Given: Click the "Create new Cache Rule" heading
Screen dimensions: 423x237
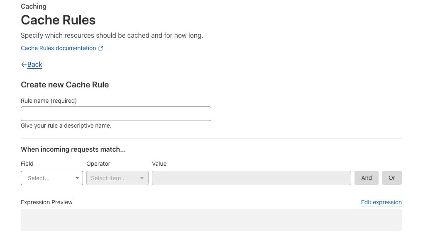Looking at the screenshot, I should tap(65, 85).
